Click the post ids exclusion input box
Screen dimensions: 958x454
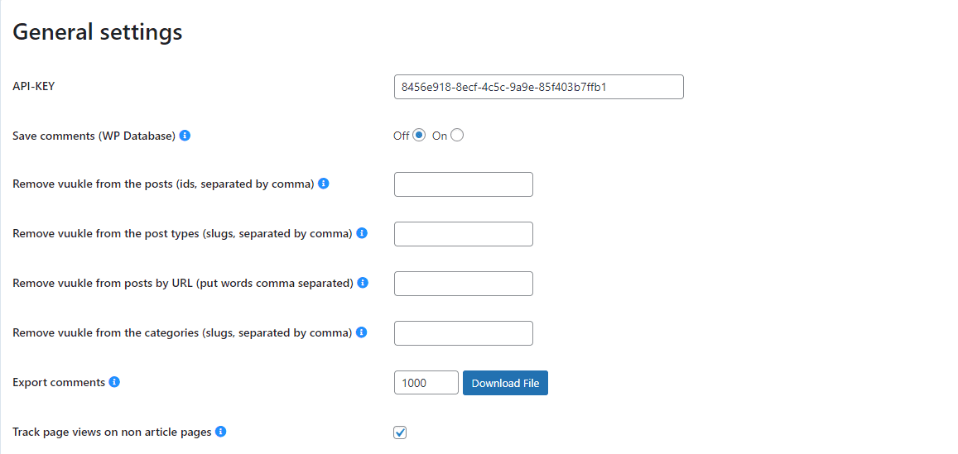point(464,184)
